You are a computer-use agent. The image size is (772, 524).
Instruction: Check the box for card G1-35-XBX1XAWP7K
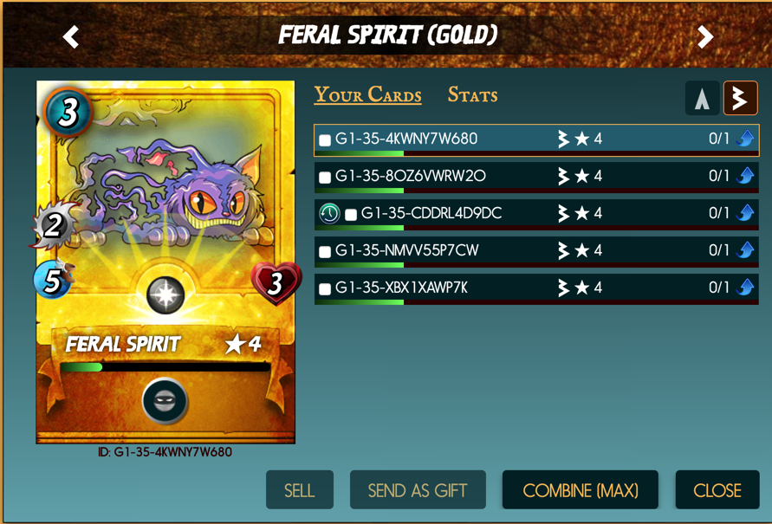coord(325,288)
